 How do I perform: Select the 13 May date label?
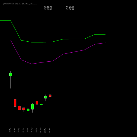[x=19, y=130]
